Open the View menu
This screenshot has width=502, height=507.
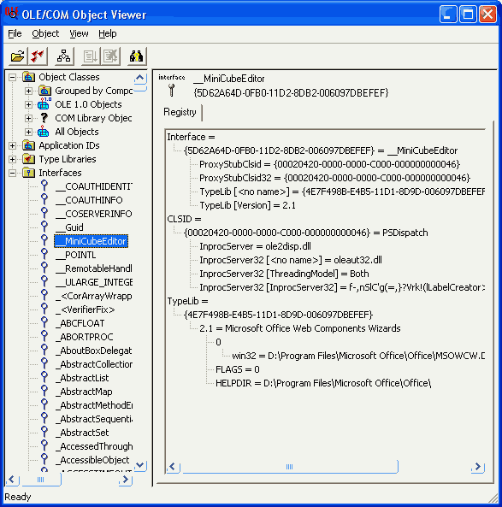(79, 33)
